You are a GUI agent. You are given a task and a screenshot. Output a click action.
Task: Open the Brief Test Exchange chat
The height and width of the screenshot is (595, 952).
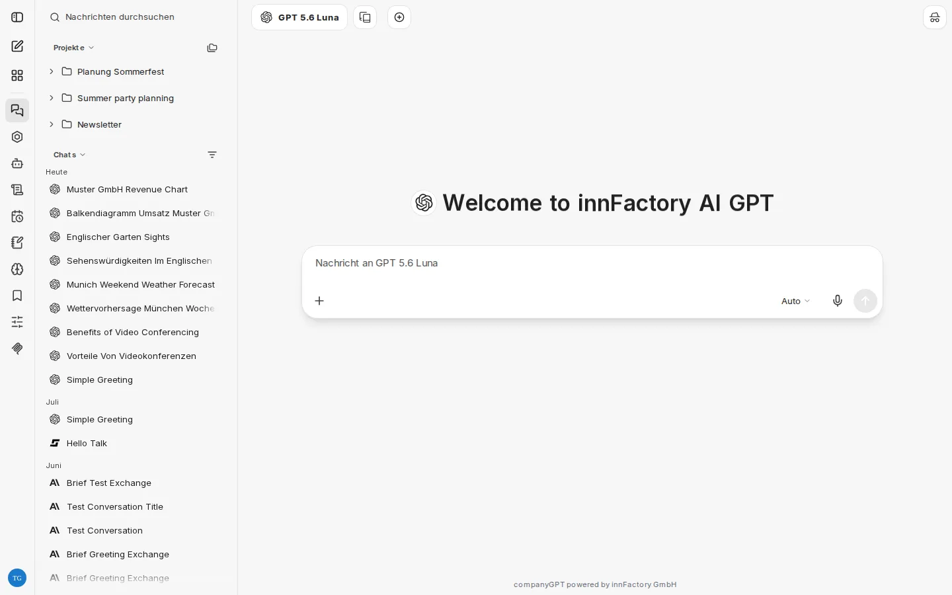click(132, 483)
